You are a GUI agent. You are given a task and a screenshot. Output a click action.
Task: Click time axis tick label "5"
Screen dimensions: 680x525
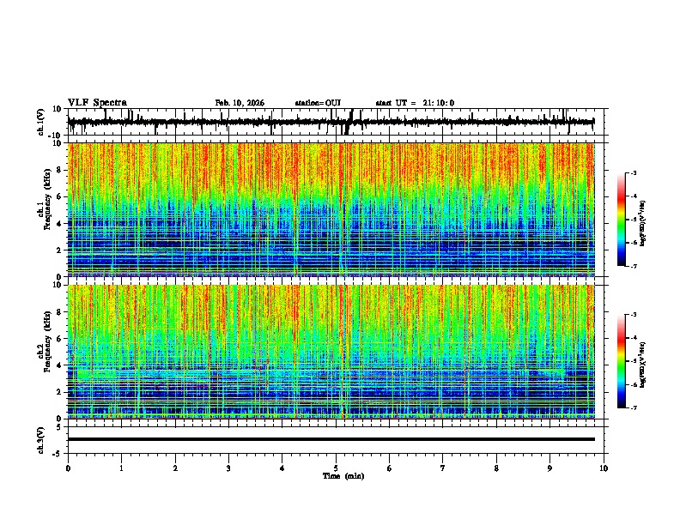pos(336,468)
